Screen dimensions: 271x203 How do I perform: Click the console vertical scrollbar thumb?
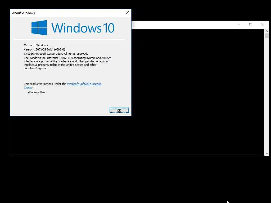pyautogui.click(x=267, y=36)
